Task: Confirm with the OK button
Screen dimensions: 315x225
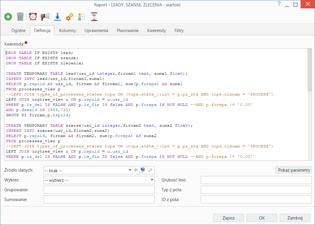Action: pyautogui.click(x=262, y=218)
